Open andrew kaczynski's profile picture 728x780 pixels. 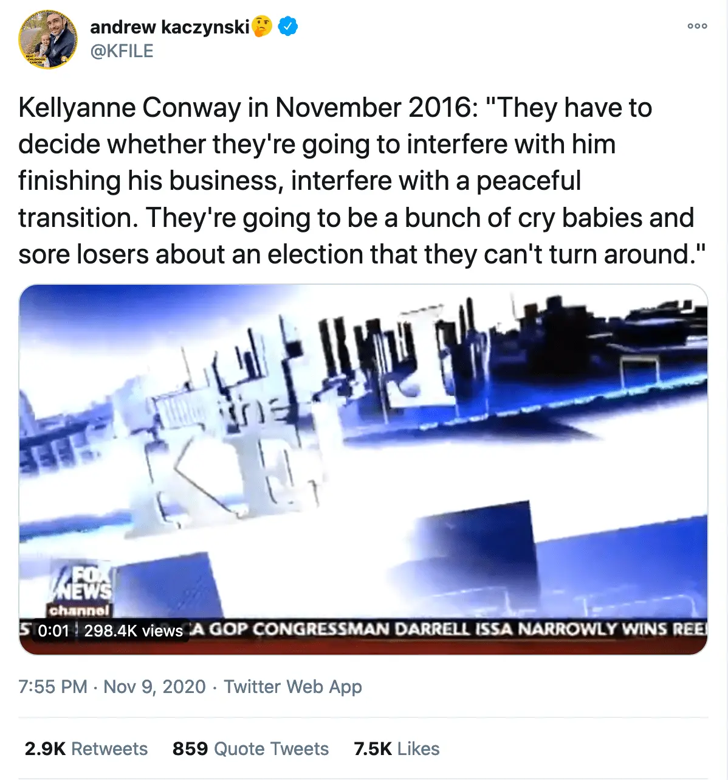[x=48, y=39]
